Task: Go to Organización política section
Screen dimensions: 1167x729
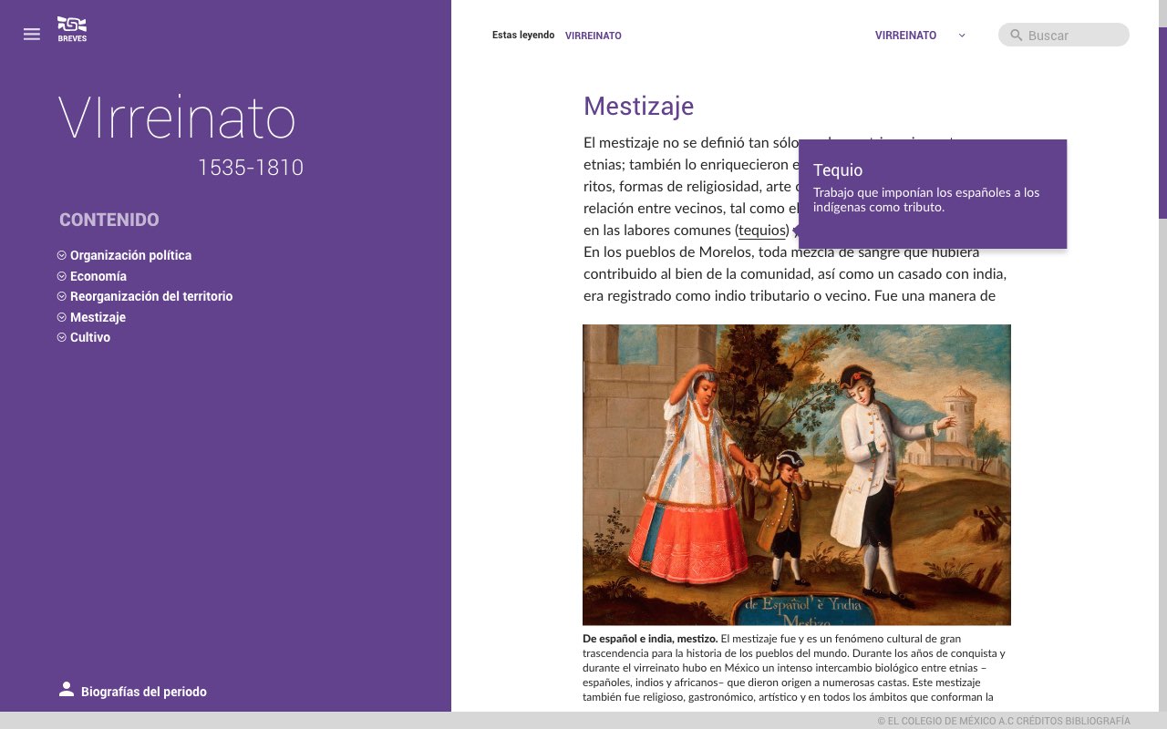Action: click(130, 255)
